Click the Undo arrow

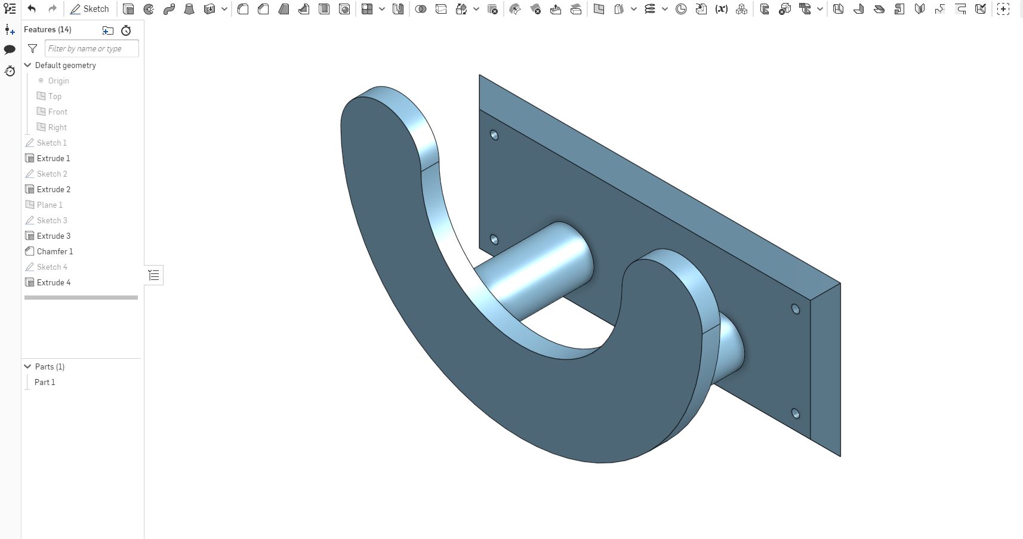coord(33,8)
